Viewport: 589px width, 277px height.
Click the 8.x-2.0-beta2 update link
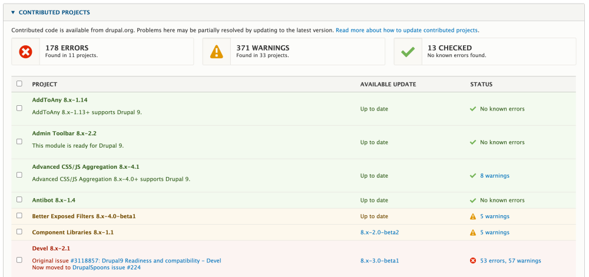tap(379, 232)
